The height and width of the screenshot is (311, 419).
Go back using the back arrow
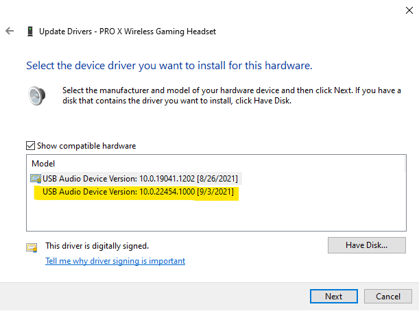[x=10, y=31]
